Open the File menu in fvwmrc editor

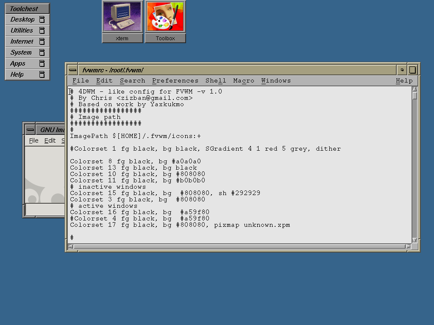pos(81,81)
